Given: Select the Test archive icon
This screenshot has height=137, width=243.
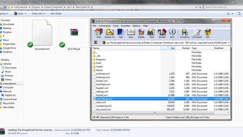Looking at the screenshot, I should pyautogui.click(x=121, y=32).
